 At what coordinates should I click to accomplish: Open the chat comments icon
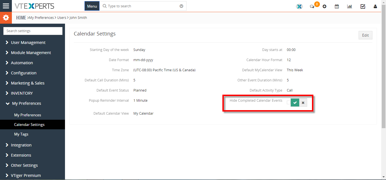312,6
